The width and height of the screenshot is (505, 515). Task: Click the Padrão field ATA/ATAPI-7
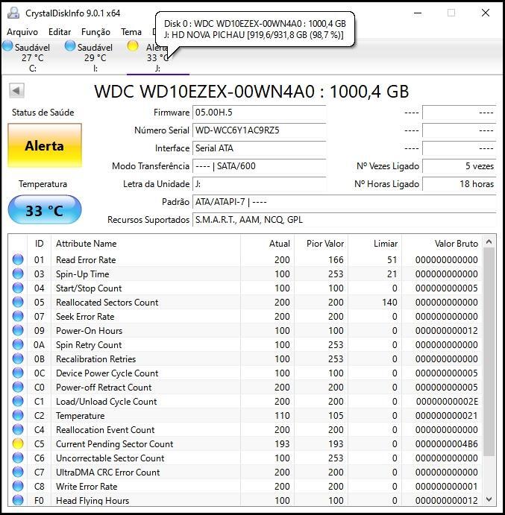point(344,202)
